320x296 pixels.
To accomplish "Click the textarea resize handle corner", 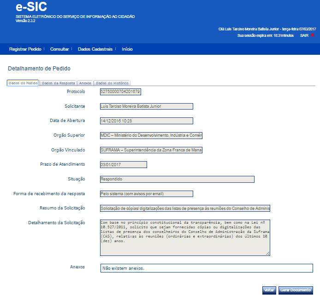I will (x=268, y=254).
